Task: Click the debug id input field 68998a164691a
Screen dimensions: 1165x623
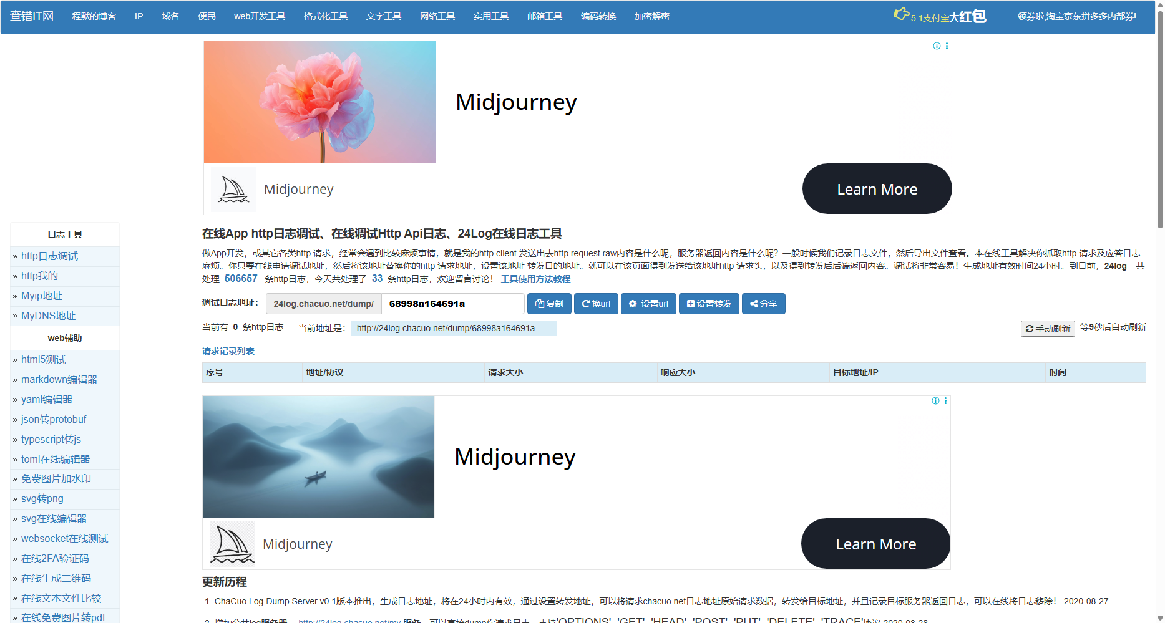Action: [x=452, y=304]
